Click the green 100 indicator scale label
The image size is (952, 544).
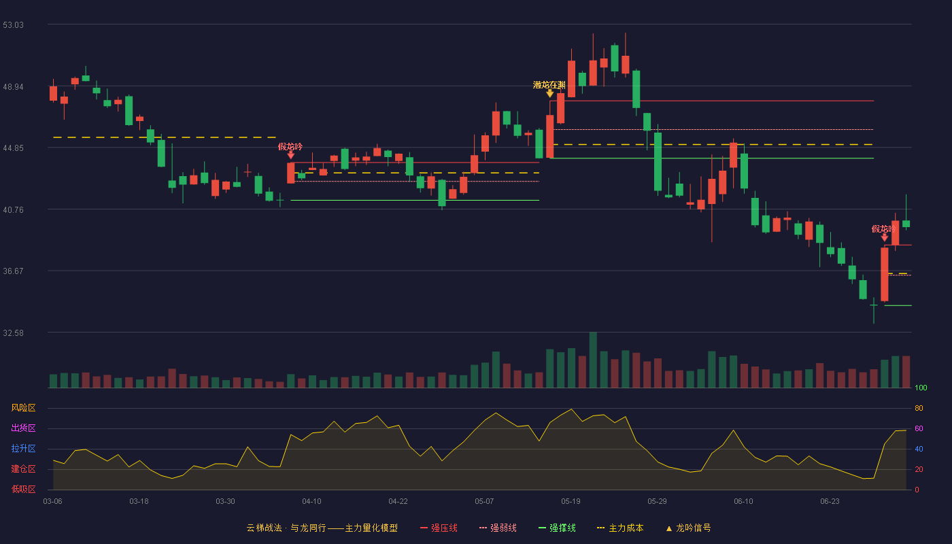[921, 388]
